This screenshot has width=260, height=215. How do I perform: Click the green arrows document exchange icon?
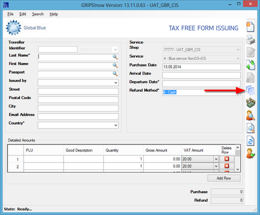(x=250, y=65)
